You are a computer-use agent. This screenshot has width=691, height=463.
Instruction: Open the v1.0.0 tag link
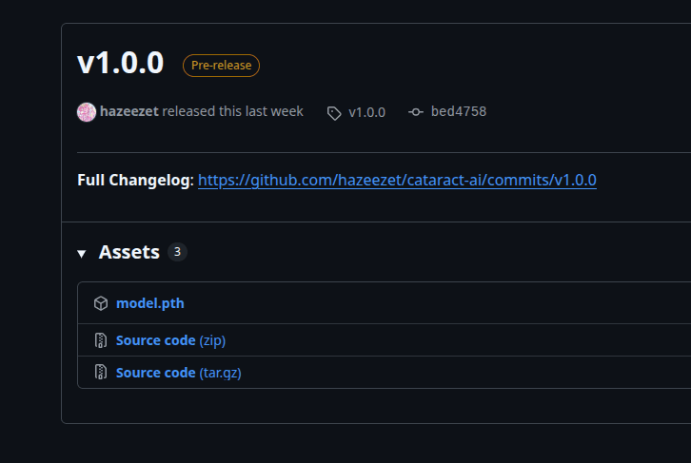pos(367,112)
